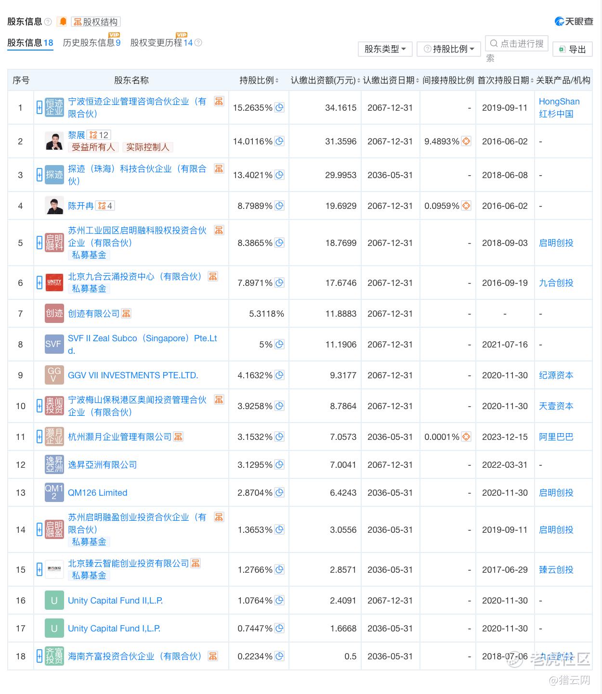Click pie chart icon next to 1.0764%

point(279,601)
